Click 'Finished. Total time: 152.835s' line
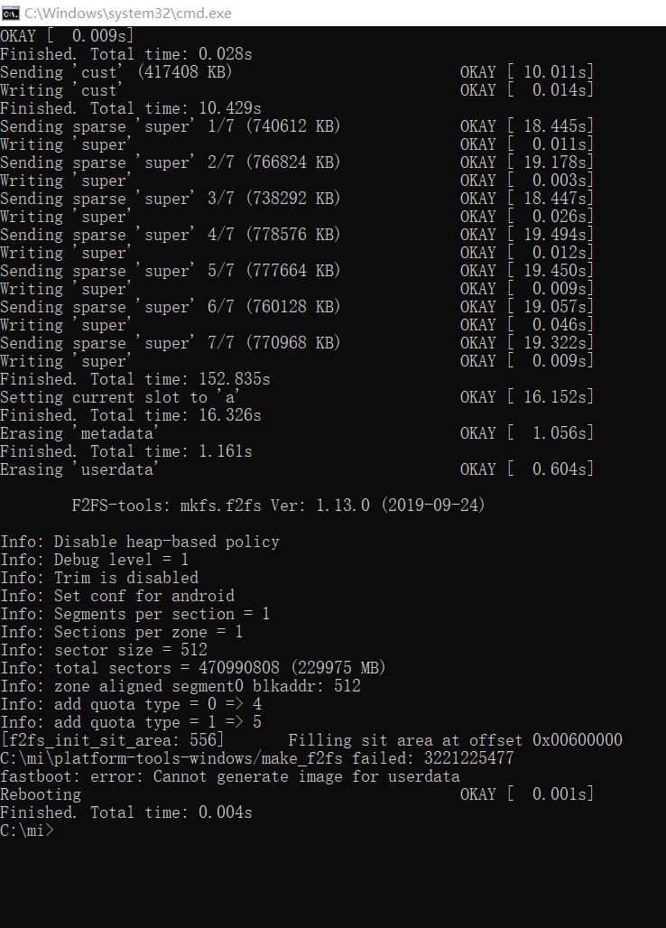Screen dimensions: 666x928 click(134, 379)
